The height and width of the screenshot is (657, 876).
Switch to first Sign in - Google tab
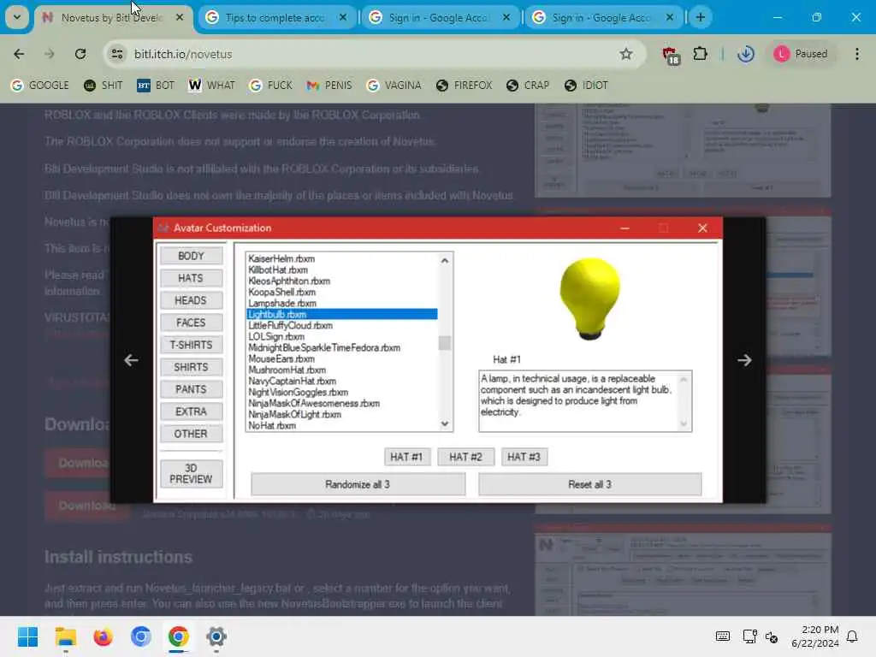coord(441,17)
